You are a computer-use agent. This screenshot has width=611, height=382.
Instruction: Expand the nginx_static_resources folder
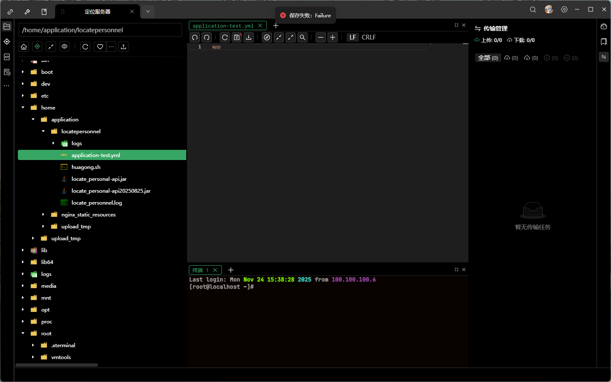point(43,215)
